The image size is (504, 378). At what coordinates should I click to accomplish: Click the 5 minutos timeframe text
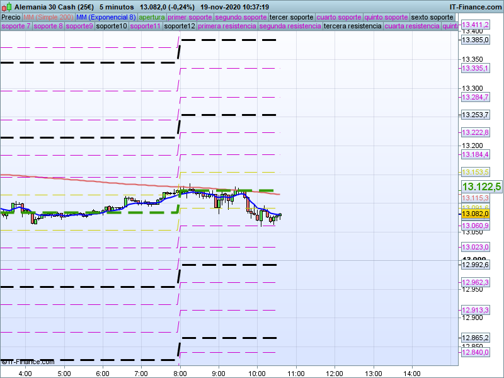point(116,7)
